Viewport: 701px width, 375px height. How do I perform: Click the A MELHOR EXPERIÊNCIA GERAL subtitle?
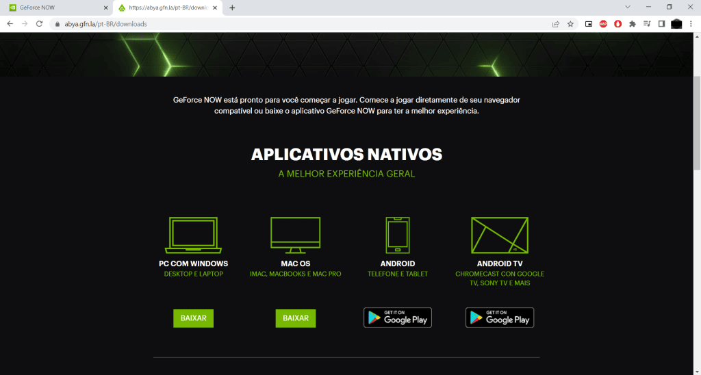click(x=346, y=174)
